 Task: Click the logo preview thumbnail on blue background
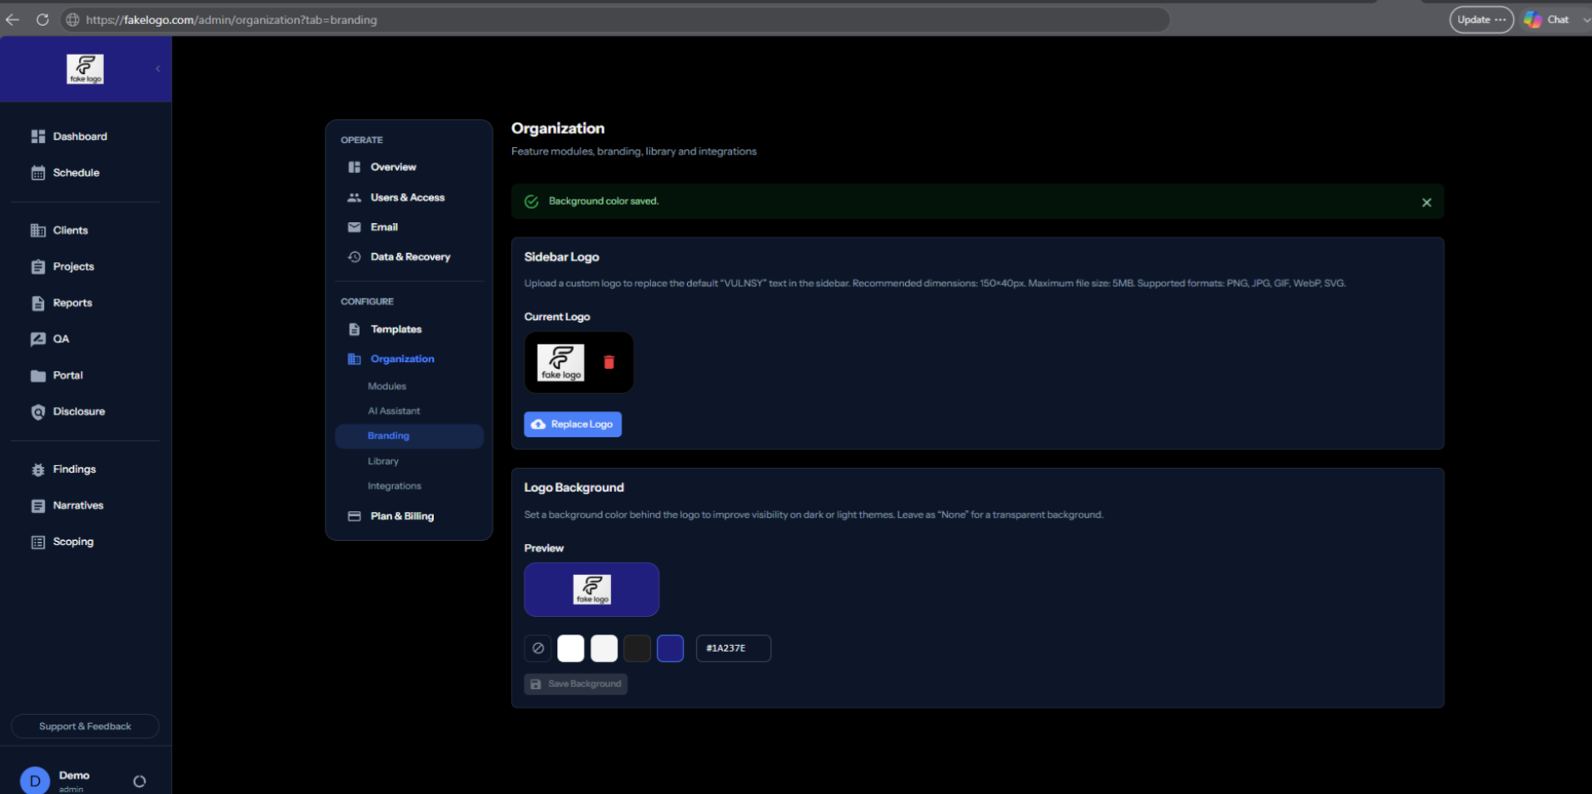pos(592,589)
